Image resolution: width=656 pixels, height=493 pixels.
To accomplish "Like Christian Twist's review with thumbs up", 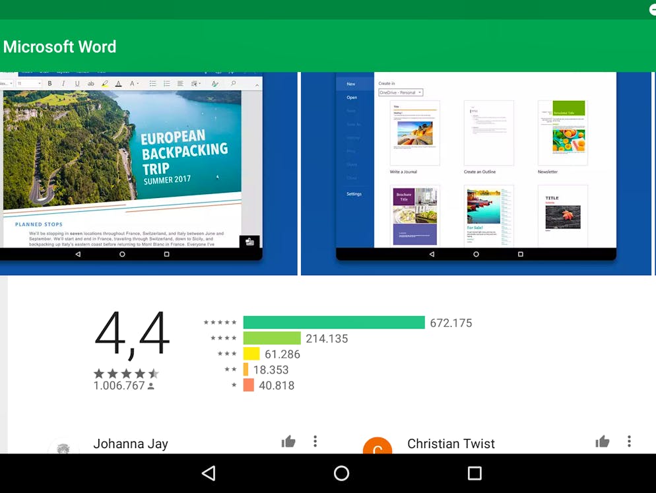I will [603, 441].
